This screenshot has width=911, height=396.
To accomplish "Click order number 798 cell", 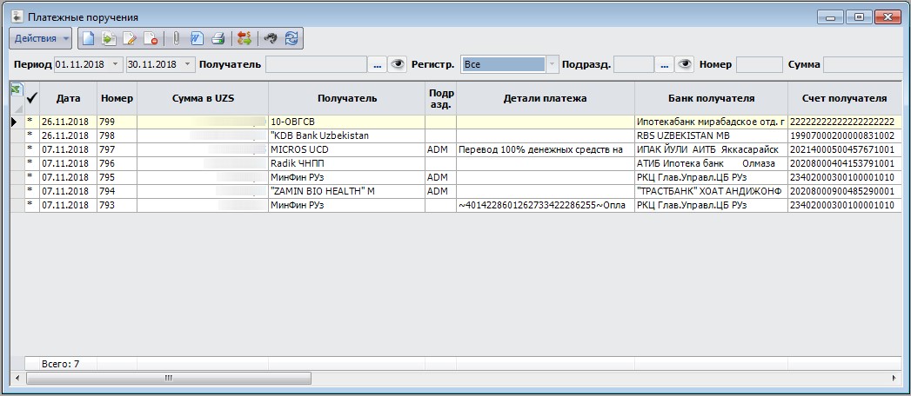I will 117,135.
